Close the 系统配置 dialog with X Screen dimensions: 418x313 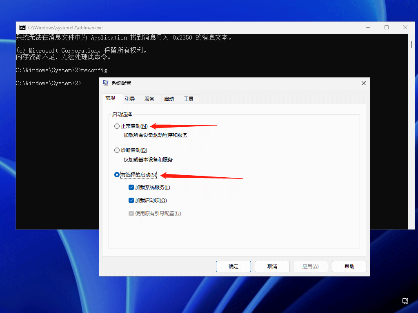pyautogui.click(x=363, y=83)
